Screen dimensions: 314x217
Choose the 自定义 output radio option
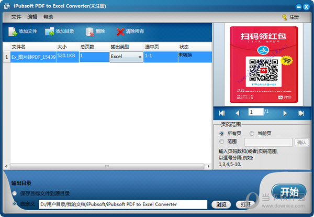[15, 204]
